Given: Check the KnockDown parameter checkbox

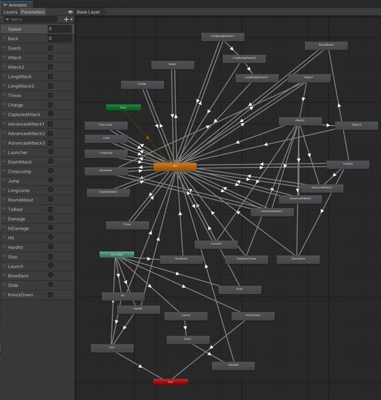Looking at the screenshot, I should click(51, 295).
